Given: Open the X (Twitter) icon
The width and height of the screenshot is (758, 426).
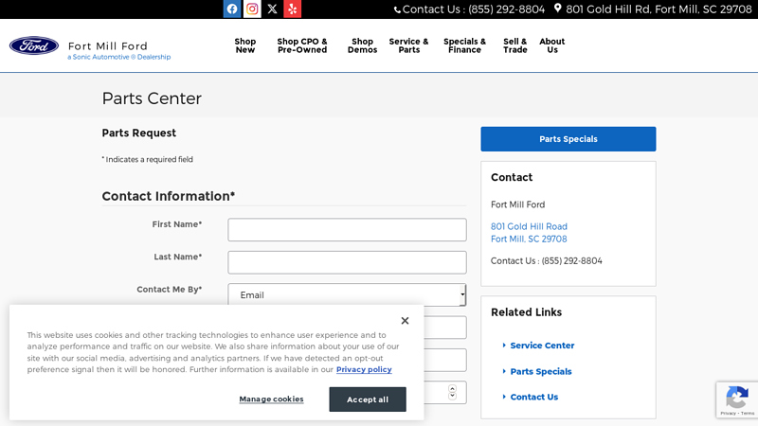Looking at the screenshot, I should click(272, 9).
